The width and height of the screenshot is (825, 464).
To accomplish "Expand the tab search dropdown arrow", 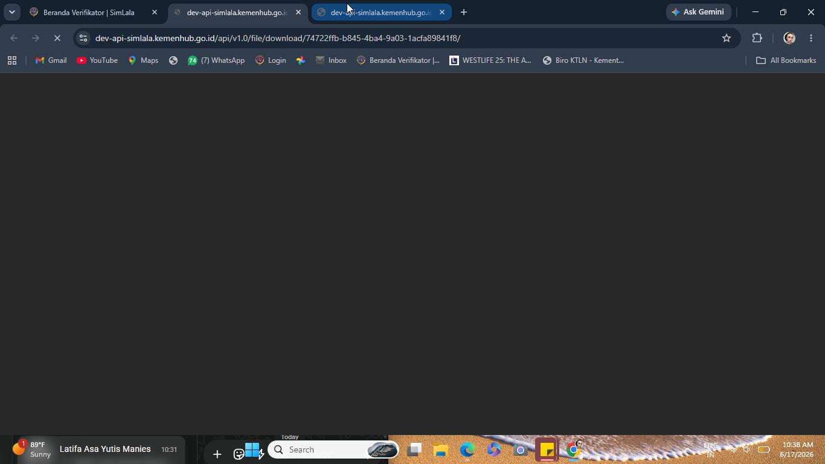I will [11, 12].
